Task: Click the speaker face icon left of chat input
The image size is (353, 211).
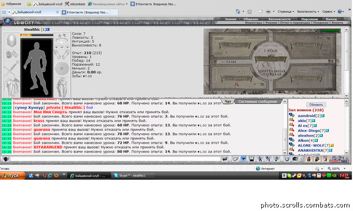Action: coord(6,159)
